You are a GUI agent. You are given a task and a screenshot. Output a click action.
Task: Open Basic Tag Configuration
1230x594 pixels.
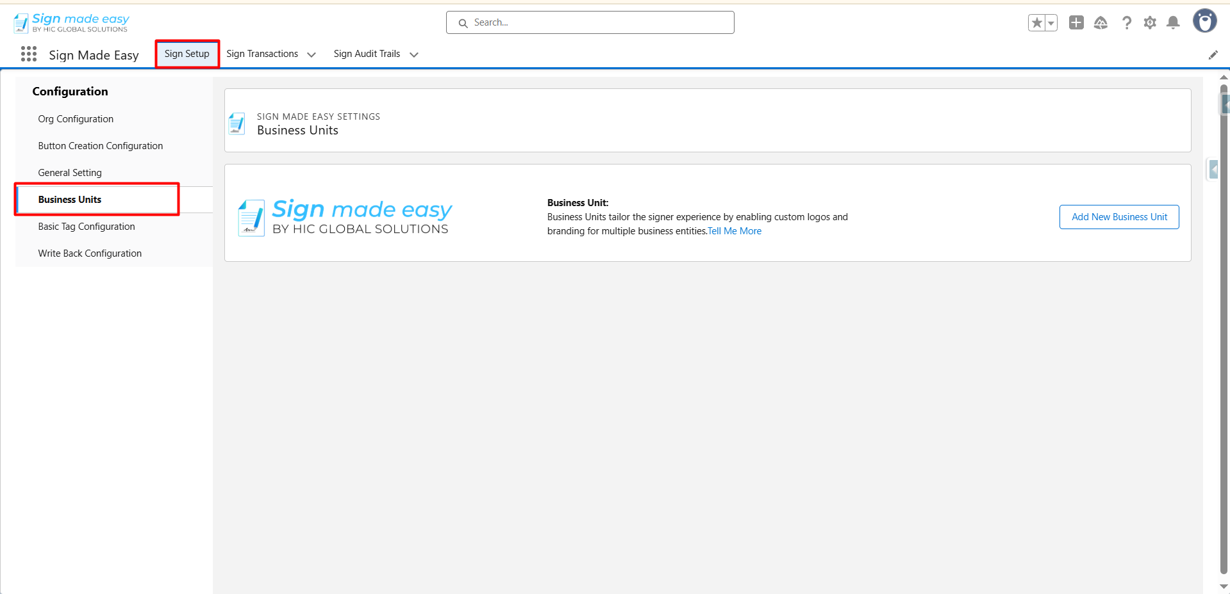[x=87, y=227]
